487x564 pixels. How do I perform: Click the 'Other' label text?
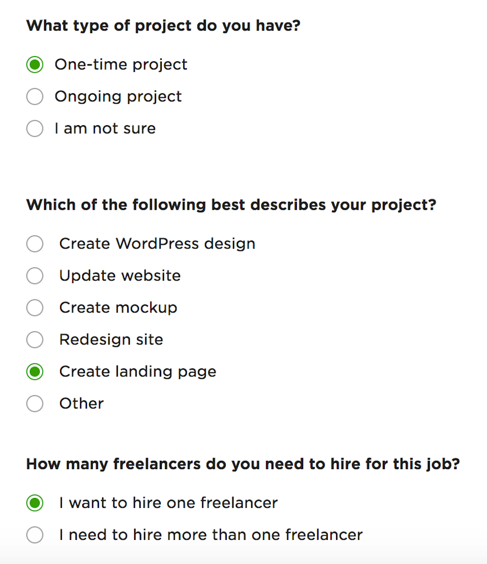81,404
